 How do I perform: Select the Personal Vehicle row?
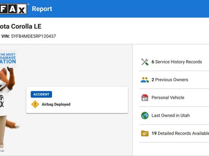coord(174,98)
